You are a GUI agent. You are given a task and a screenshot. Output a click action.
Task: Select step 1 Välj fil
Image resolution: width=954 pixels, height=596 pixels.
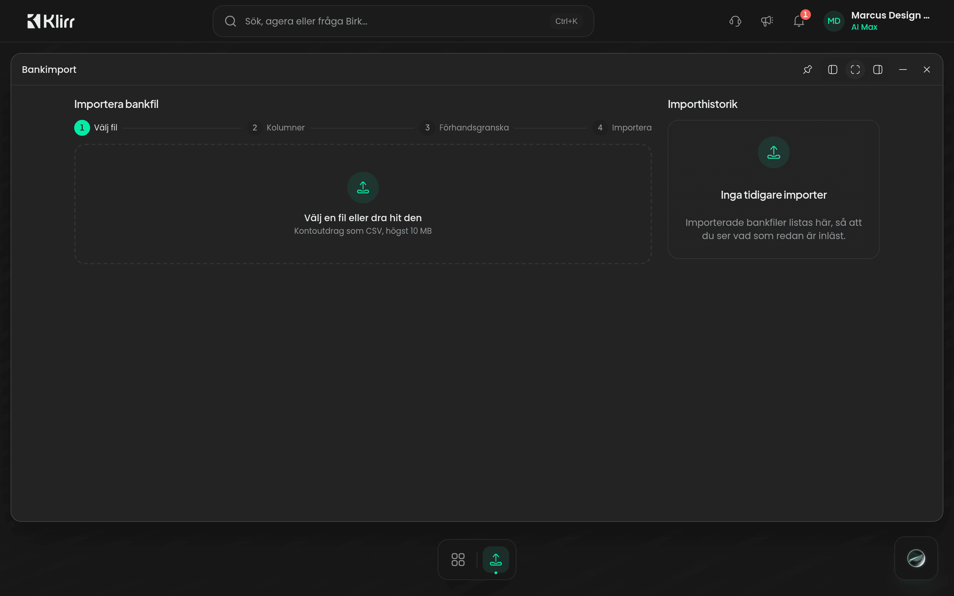[96, 128]
